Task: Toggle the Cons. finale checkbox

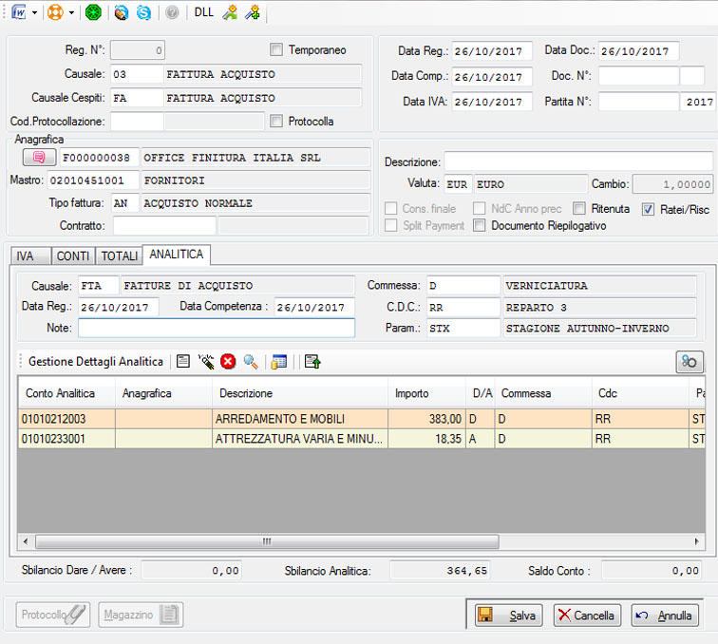Action: (391, 208)
